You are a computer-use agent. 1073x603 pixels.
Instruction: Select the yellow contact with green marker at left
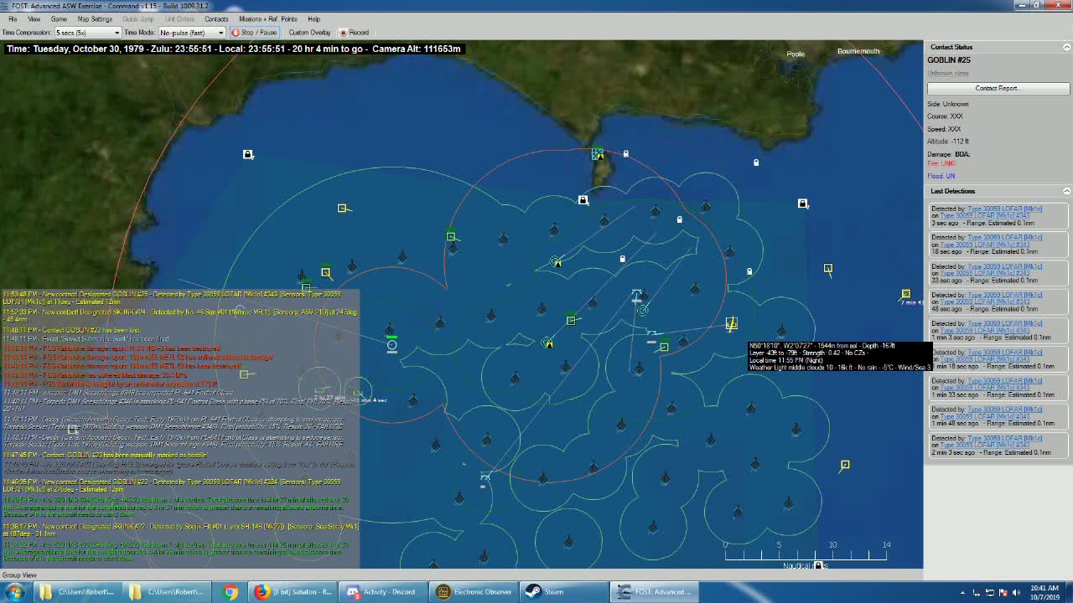[326, 272]
